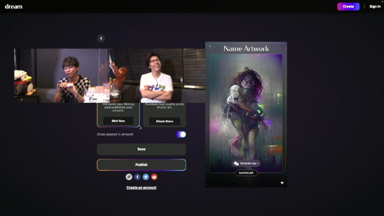This screenshot has width=384, height=216.
Task: Share artwork on Reddit
Action: (x=154, y=177)
